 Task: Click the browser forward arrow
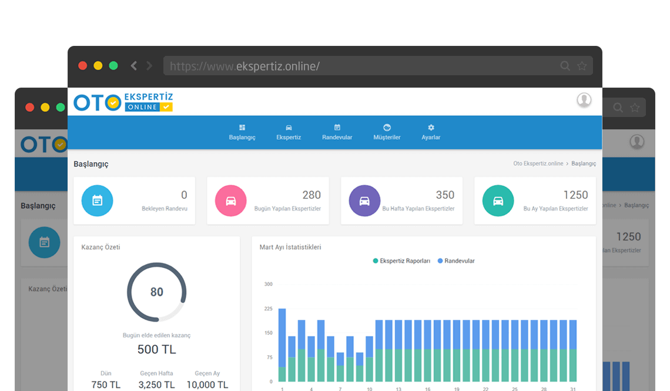(149, 66)
